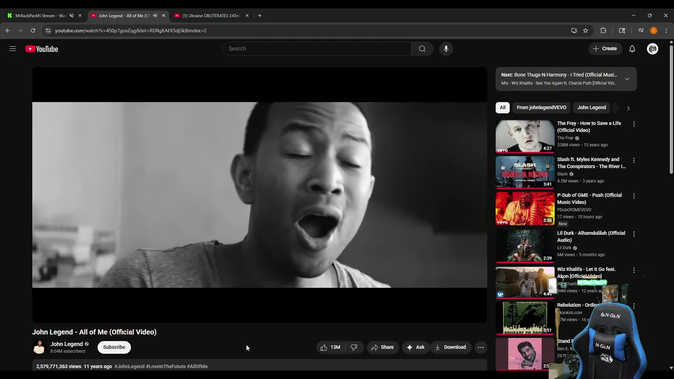This screenshot has height=379, width=674.
Task: Show more filter chips with right arrow
Action: tap(628, 108)
